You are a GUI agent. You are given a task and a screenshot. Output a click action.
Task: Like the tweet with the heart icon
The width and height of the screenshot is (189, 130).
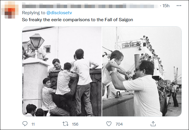[x=109, y=124]
